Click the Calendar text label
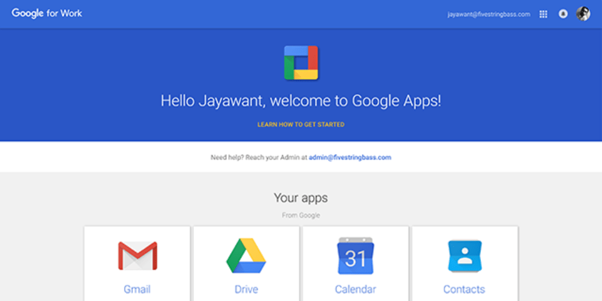Image resolution: width=602 pixels, height=301 pixels. [x=355, y=289]
